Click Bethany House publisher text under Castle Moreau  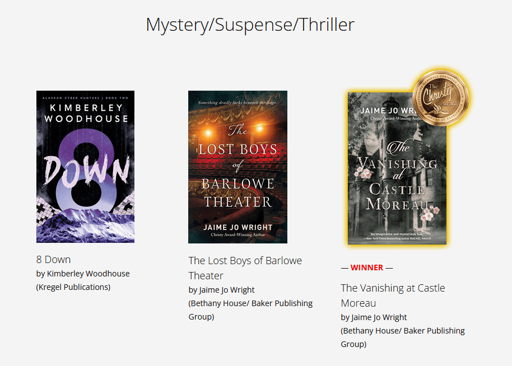(x=403, y=337)
